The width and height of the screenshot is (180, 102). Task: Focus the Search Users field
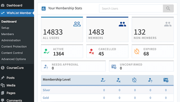[x=131, y=8]
